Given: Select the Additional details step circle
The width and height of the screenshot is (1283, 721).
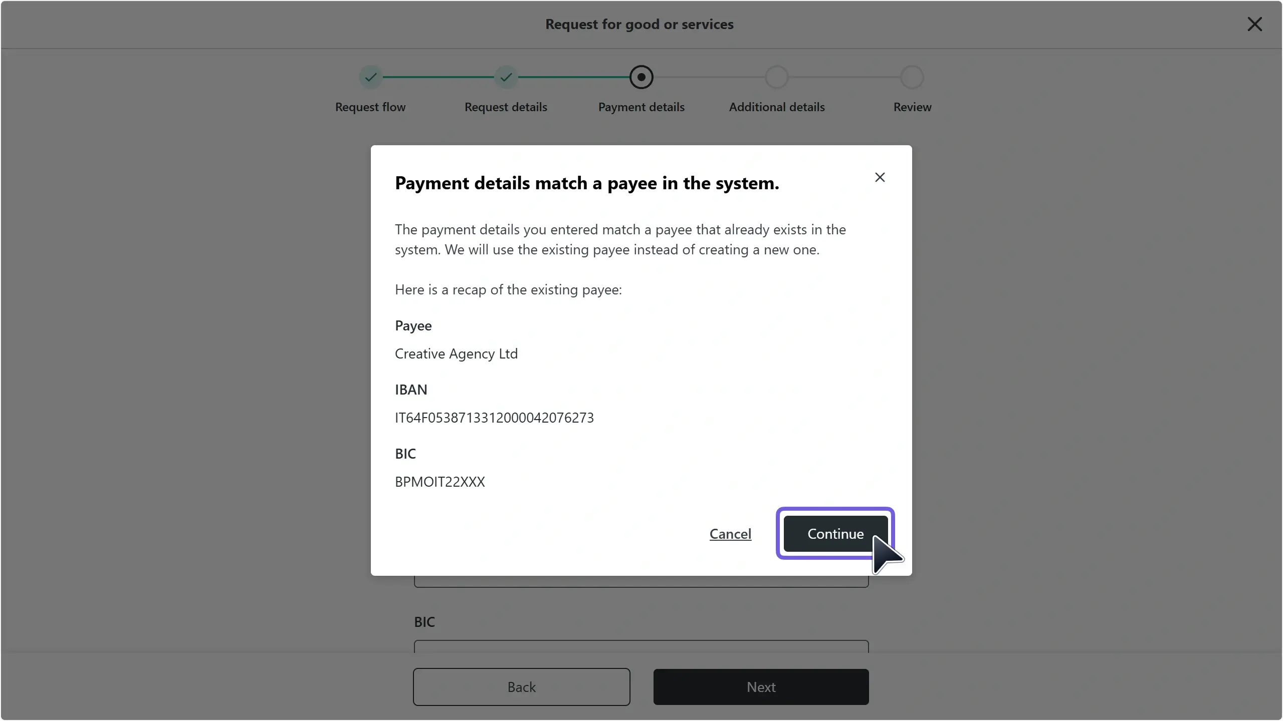Looking at the screenshot, I should coord(777,77).
